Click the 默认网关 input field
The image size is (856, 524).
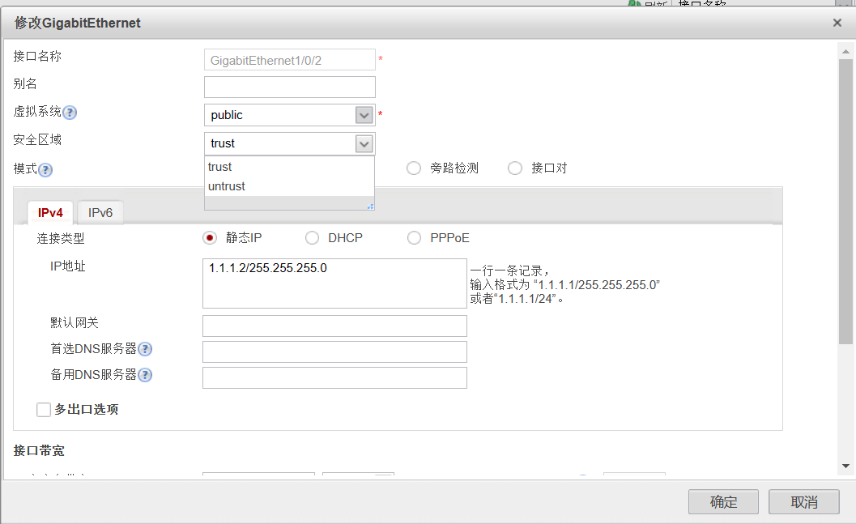[334, 326]
